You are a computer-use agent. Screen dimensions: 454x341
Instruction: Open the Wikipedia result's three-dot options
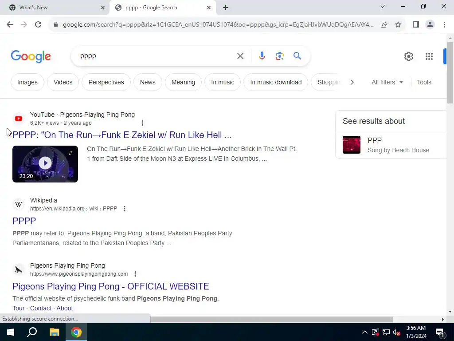click(x=125, y=209)
